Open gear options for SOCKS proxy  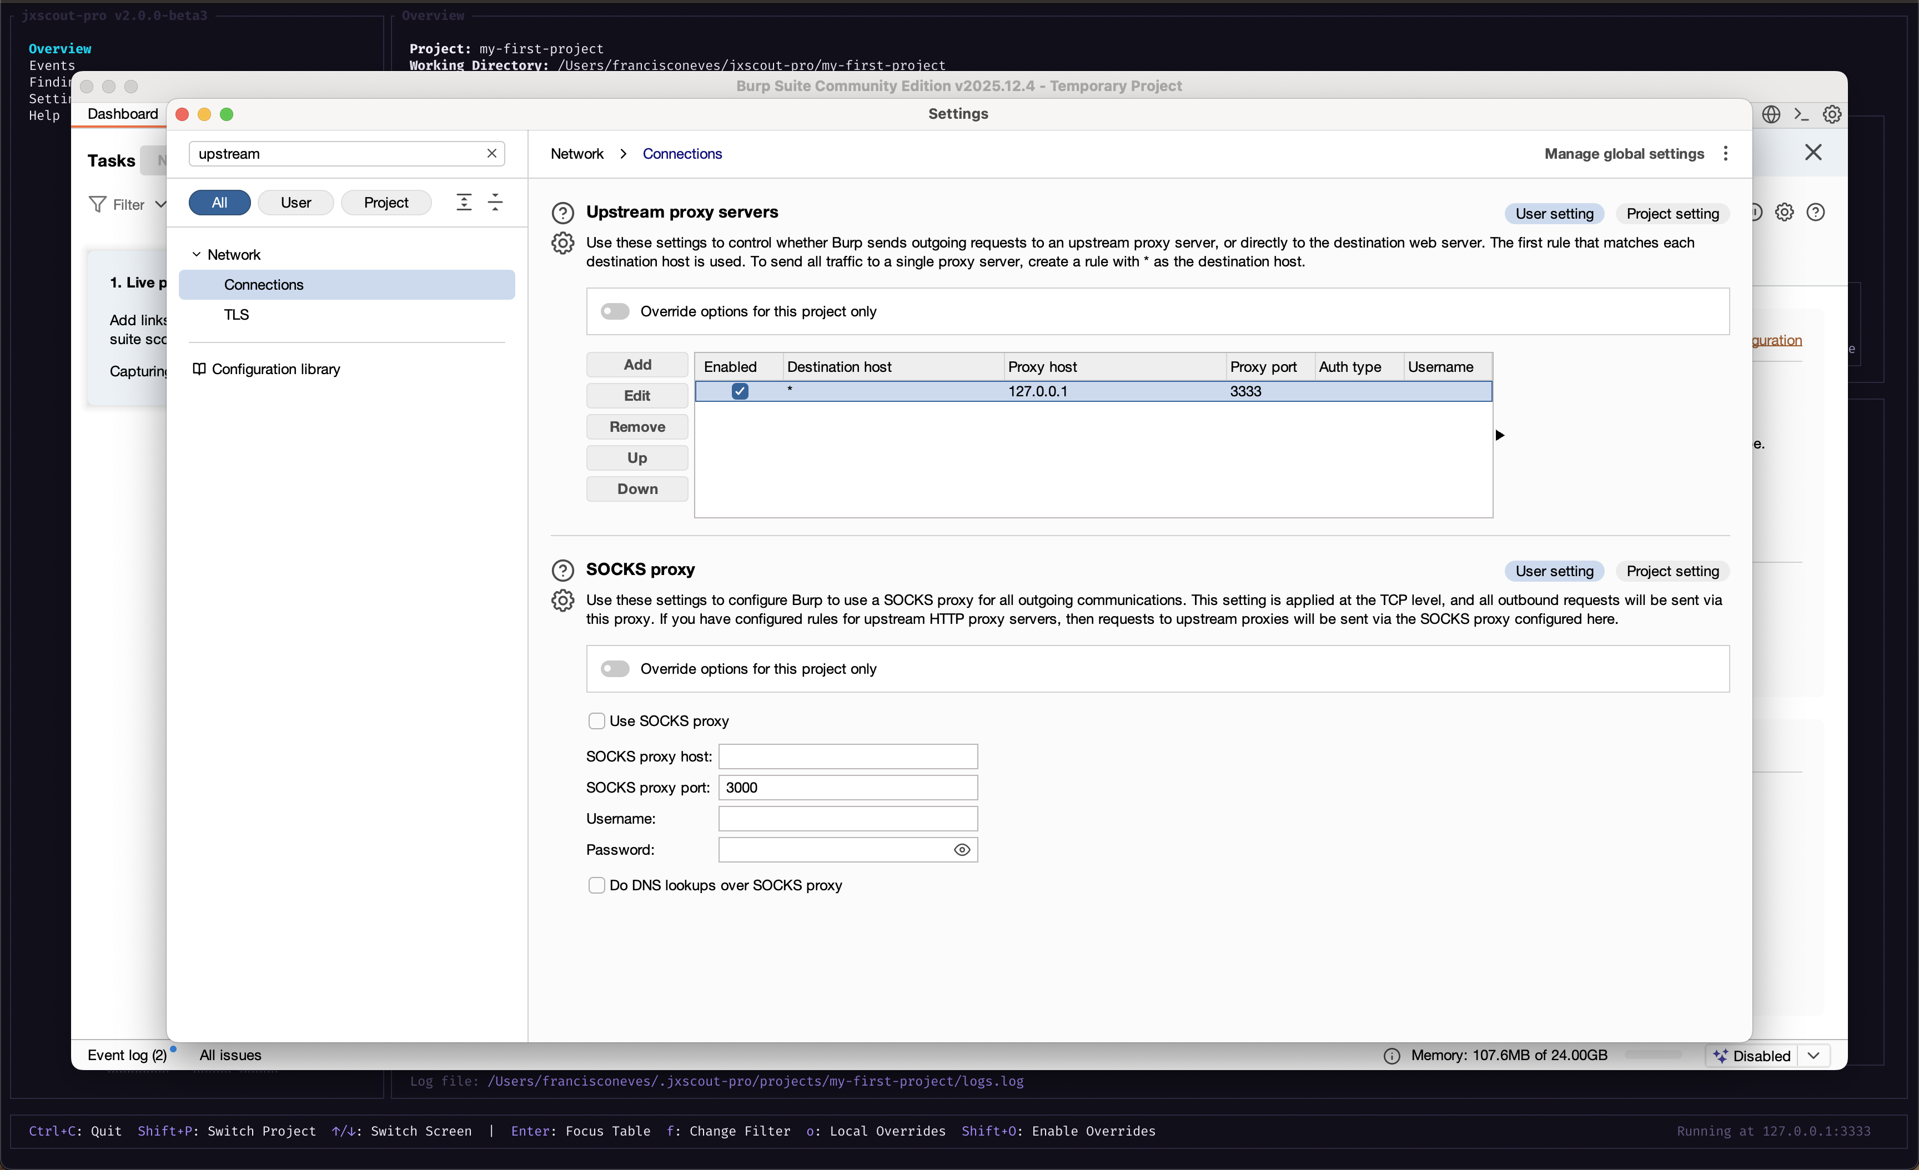pos(562,601)
